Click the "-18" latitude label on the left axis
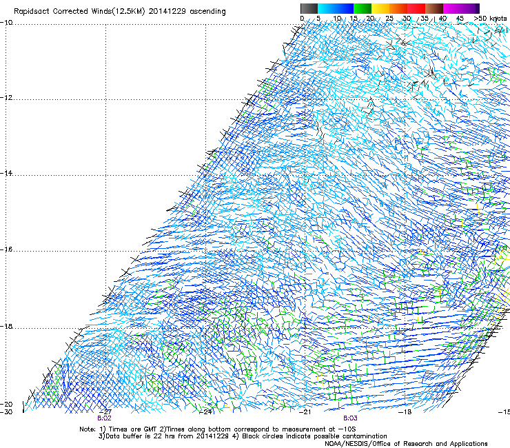This screenshot has width=510, height=448. 6,326
